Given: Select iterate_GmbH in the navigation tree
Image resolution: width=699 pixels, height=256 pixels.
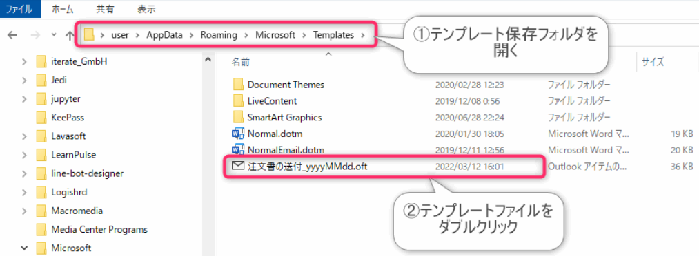Looking at the screenshot, I should 79,61.
